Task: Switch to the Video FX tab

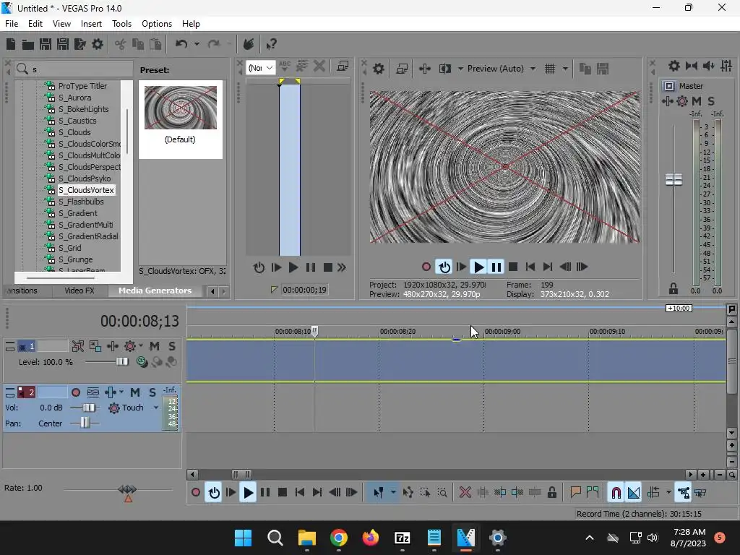Action: click(79, 291)
